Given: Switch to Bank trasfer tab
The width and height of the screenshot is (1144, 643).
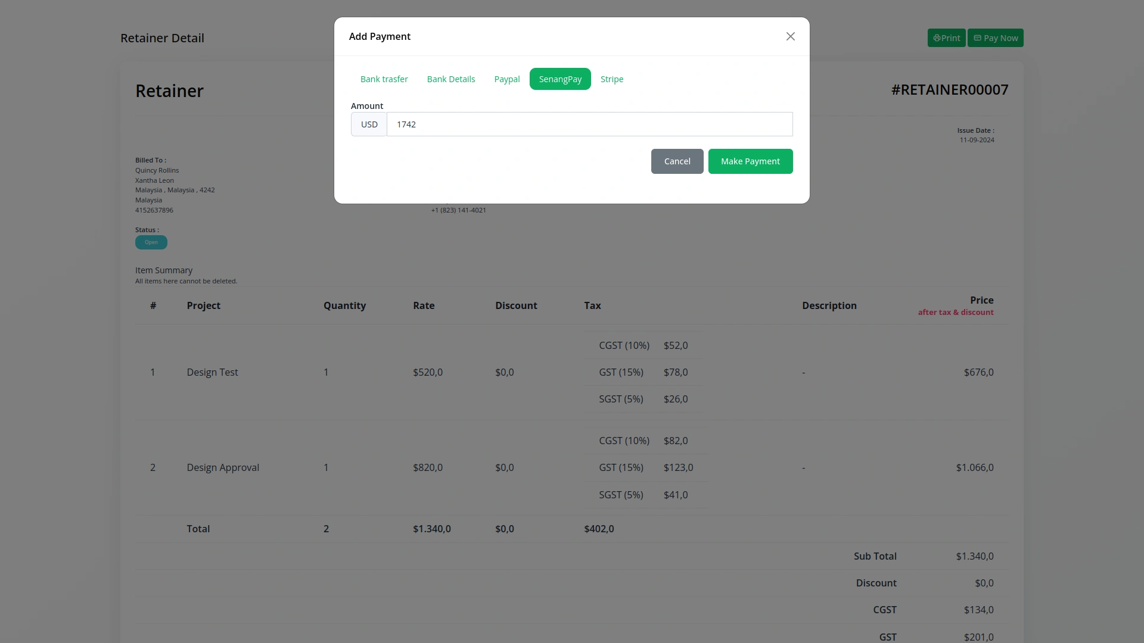Looking at the screenshot, I should (384, 79).
